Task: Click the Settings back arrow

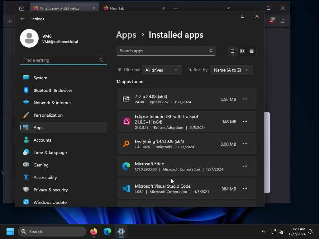Action: click(x=22, y=19)
